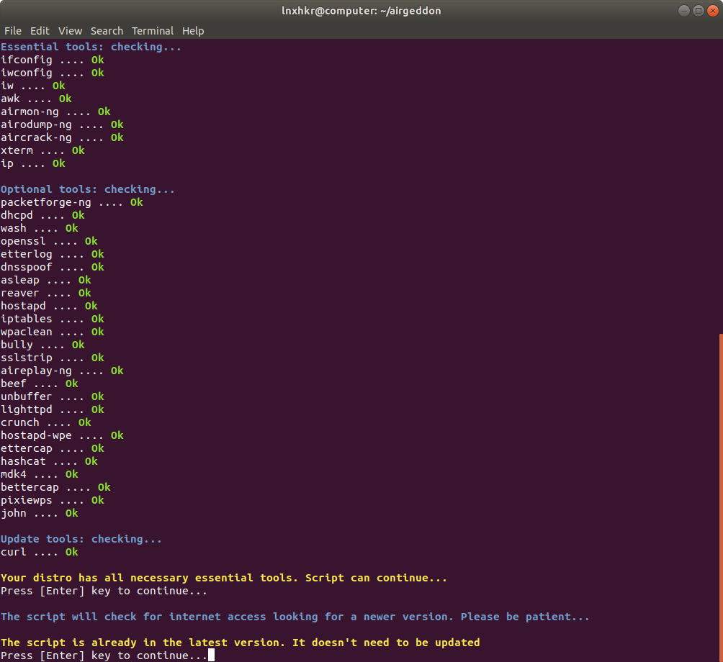Click the 'asleap .... Ok' line
The height and width of the screenshot is (662, 723).
coord(45,280)
